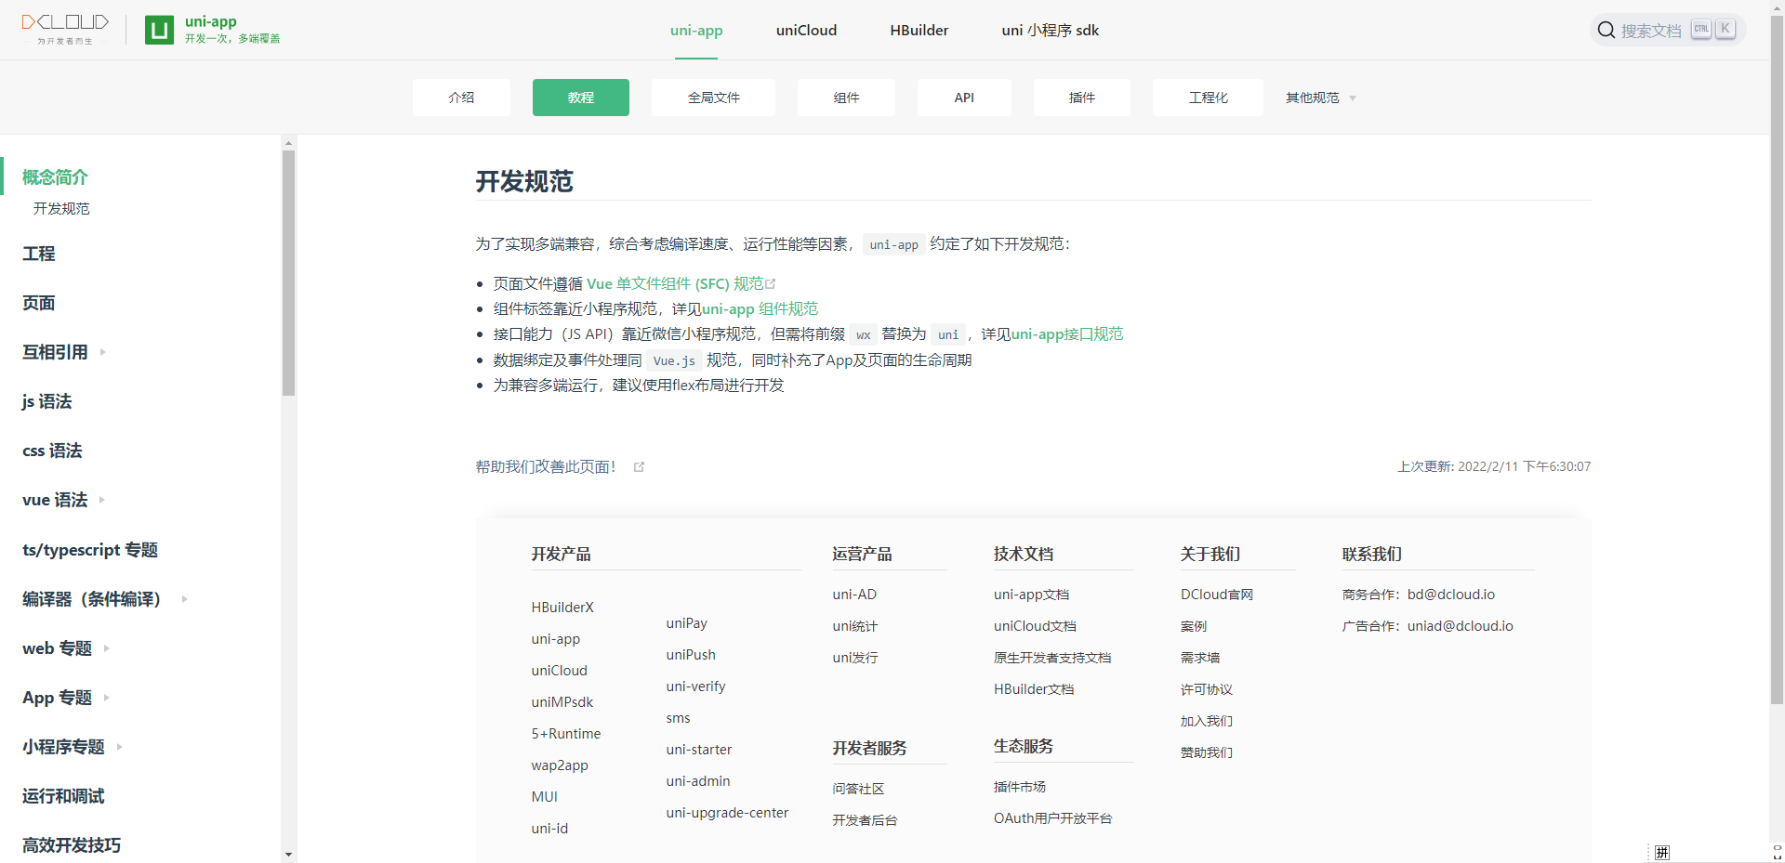Viewport: 1785px width, 863px height.
Task: Switch to the uniCloud tab
Action: pos(806,30)
